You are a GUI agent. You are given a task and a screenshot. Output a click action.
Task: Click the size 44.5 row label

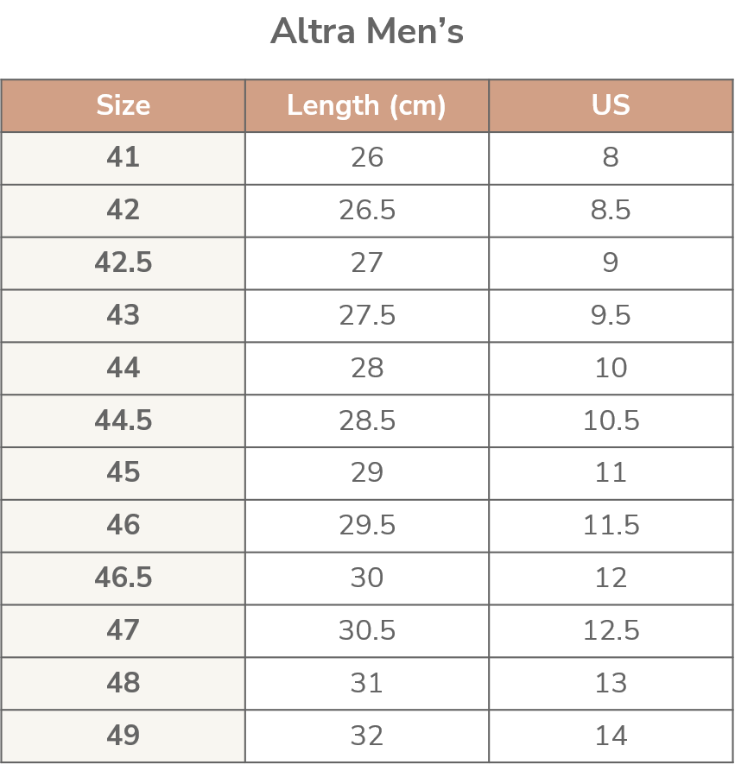(x=123, y=420)
